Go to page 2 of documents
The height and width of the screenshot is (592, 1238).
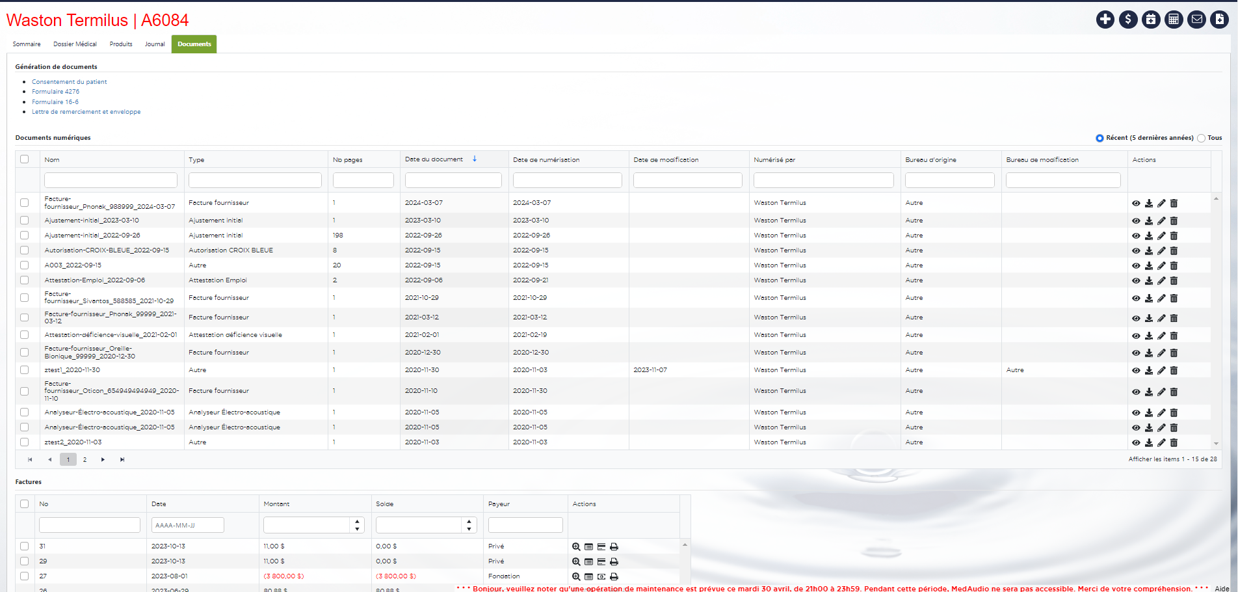(x=85, y=460)
